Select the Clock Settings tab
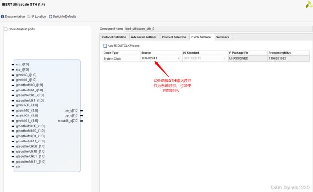The image size is (313, 192). [x=201, y=37]
